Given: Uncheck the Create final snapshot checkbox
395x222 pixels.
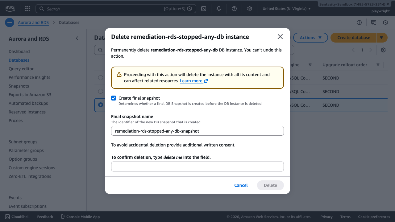Looking at the screenshot, I should coord(114,98).
